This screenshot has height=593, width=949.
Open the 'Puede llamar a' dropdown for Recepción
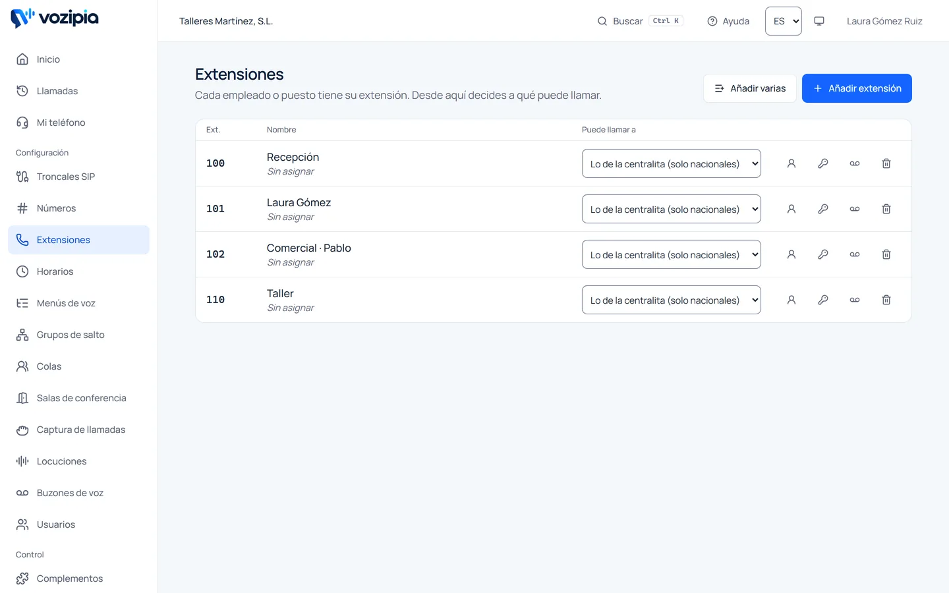click(x=671, y=163)
